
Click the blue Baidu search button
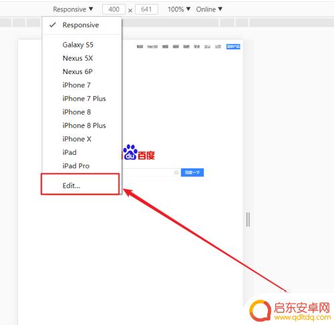[192, 172]
